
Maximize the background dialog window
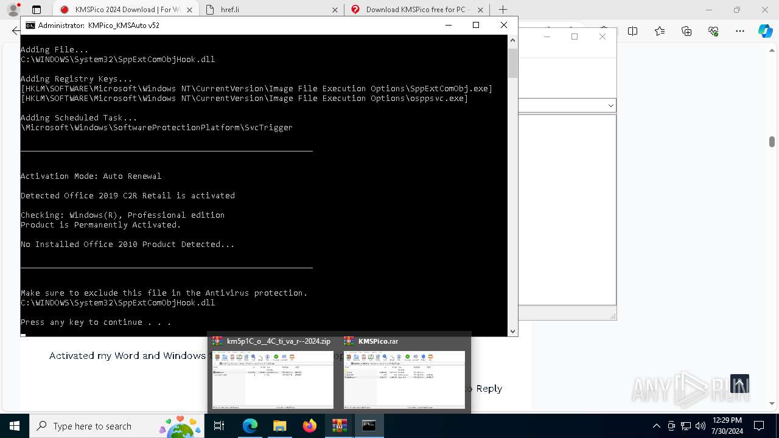point(575,36)
